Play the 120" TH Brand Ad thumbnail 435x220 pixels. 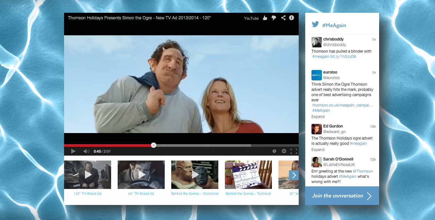tap(88, 175)
